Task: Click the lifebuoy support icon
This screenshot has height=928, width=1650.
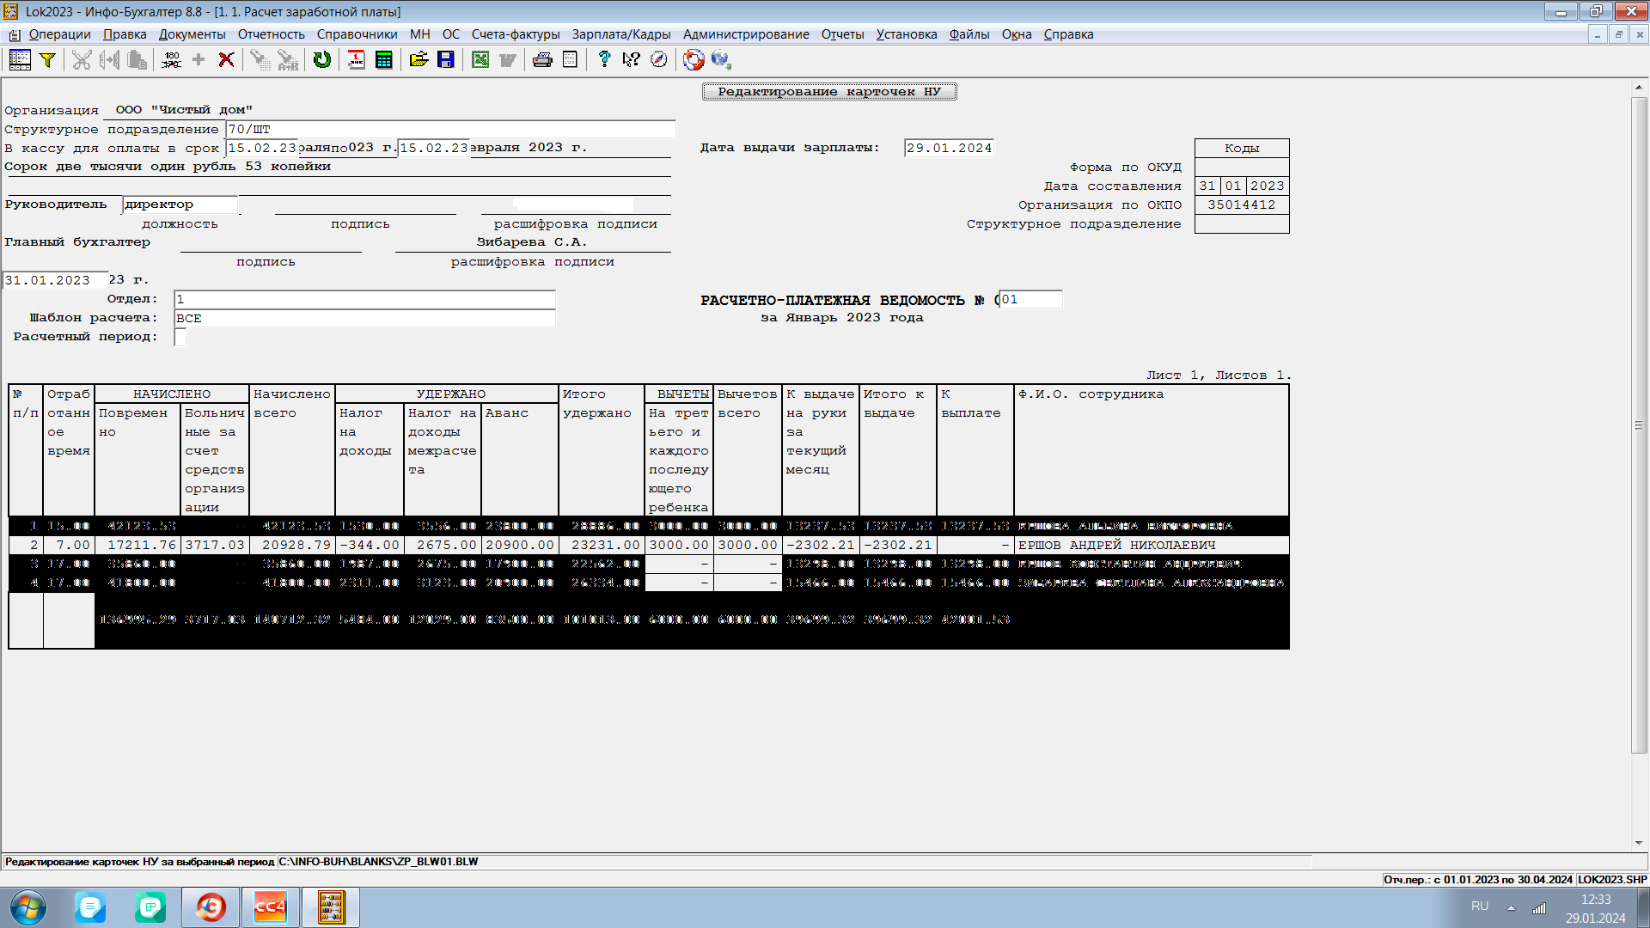Action: tap(694, 59)
